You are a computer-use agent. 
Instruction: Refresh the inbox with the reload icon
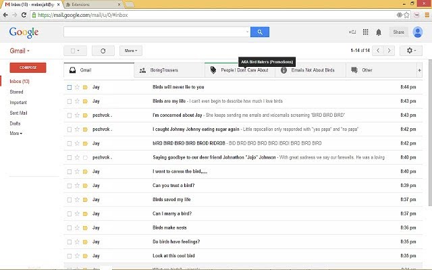[103, 51]
